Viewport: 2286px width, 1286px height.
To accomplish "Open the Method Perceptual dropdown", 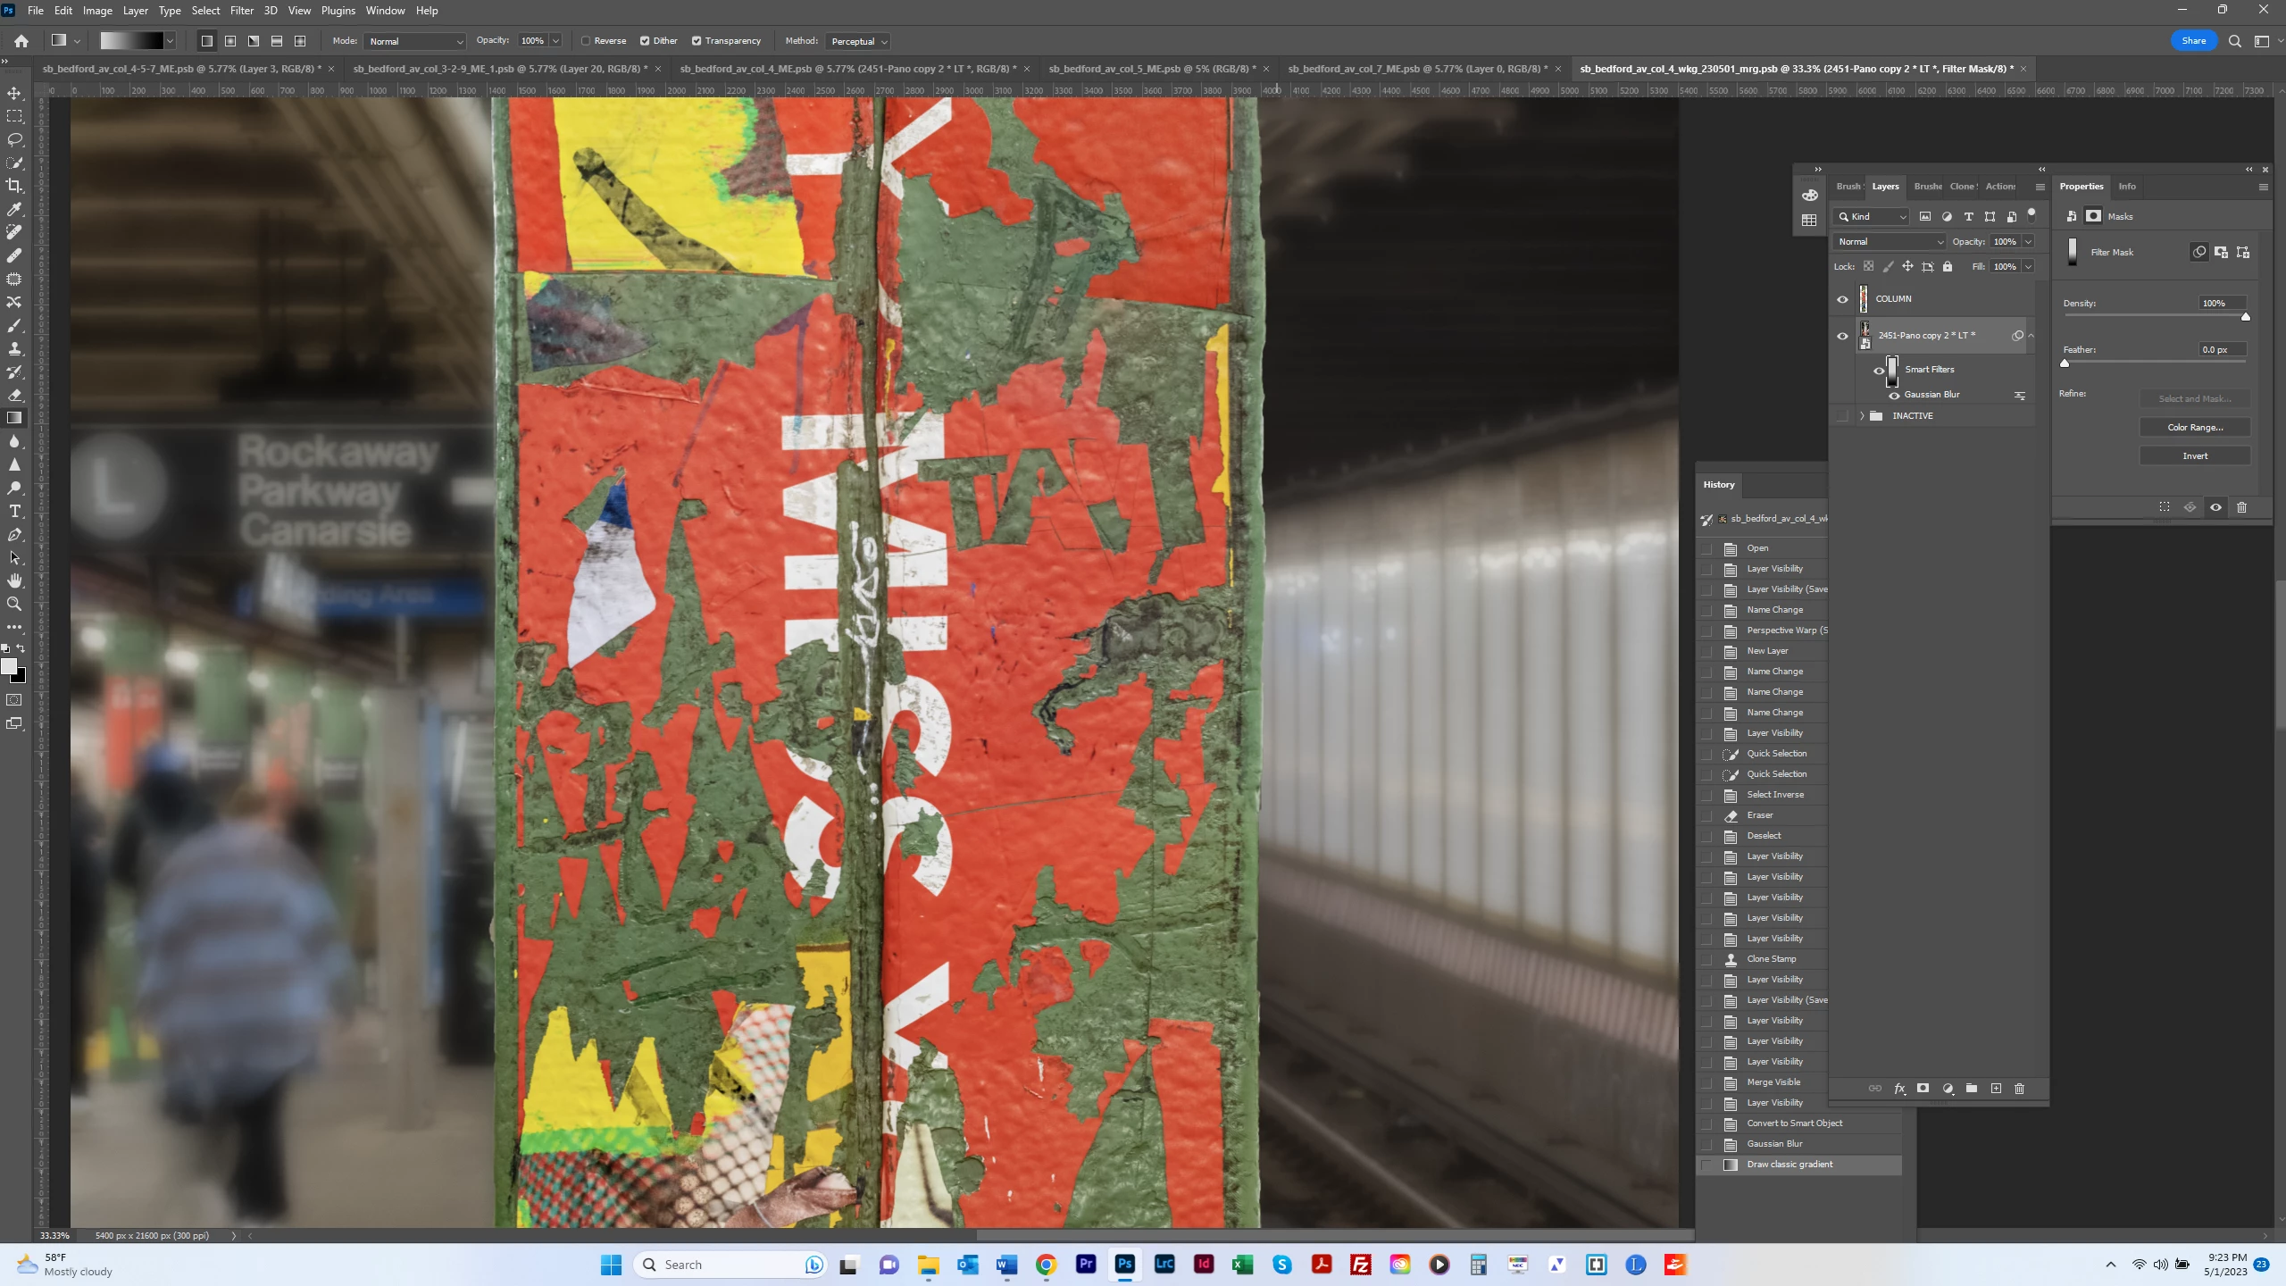I will (859, 41).
